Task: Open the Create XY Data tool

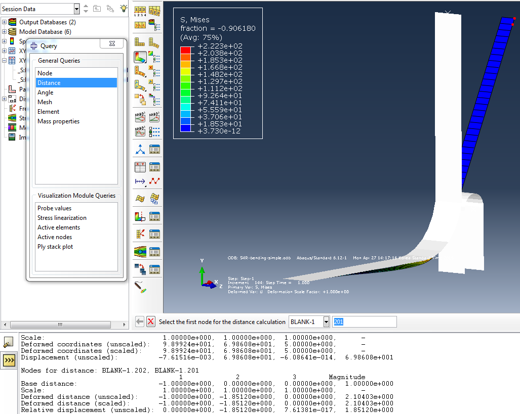Action: [140, 167]
